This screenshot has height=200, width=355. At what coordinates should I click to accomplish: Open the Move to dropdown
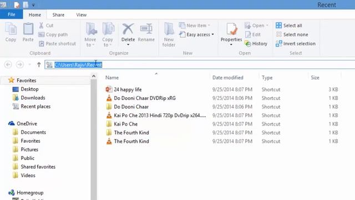[x=90, y=34]
